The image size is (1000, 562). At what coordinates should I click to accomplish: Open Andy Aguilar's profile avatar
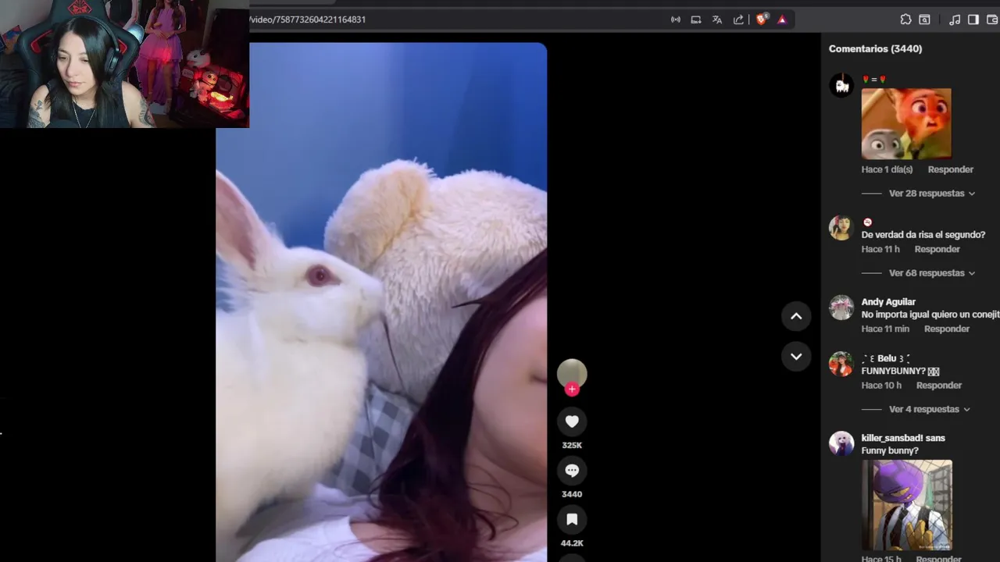point(841,308)
